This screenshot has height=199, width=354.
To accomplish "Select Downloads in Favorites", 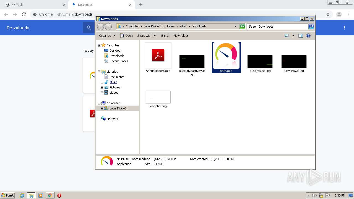I will [x=117, y=56].
